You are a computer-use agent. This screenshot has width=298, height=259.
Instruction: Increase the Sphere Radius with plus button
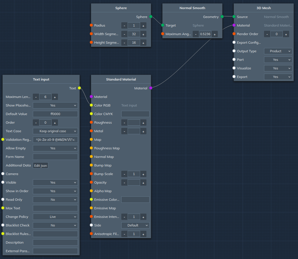143,25
